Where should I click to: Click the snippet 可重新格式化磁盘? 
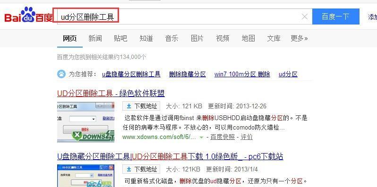[216, 180]
